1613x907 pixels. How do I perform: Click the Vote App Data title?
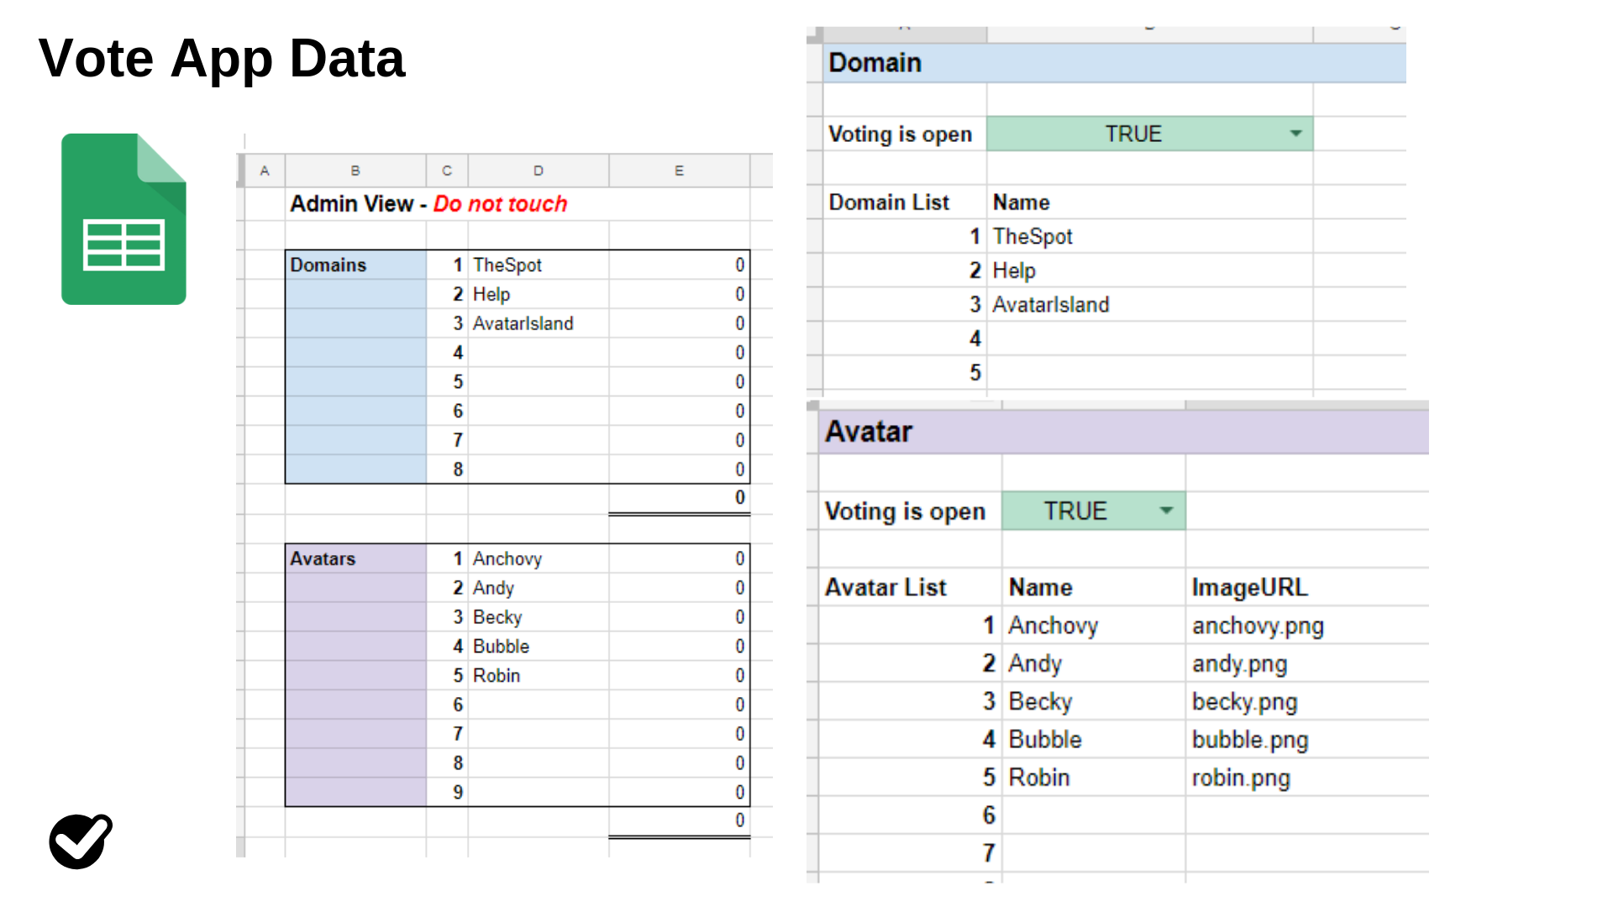pyautogui.click(x=222, y=59)
